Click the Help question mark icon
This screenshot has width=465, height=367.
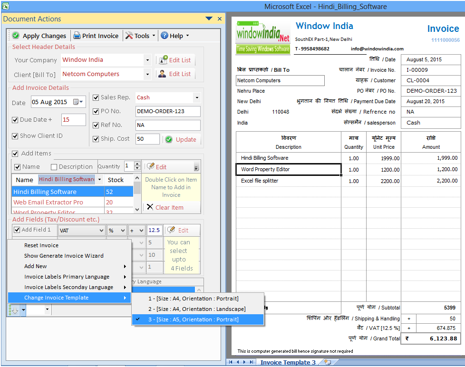(165, 36)
